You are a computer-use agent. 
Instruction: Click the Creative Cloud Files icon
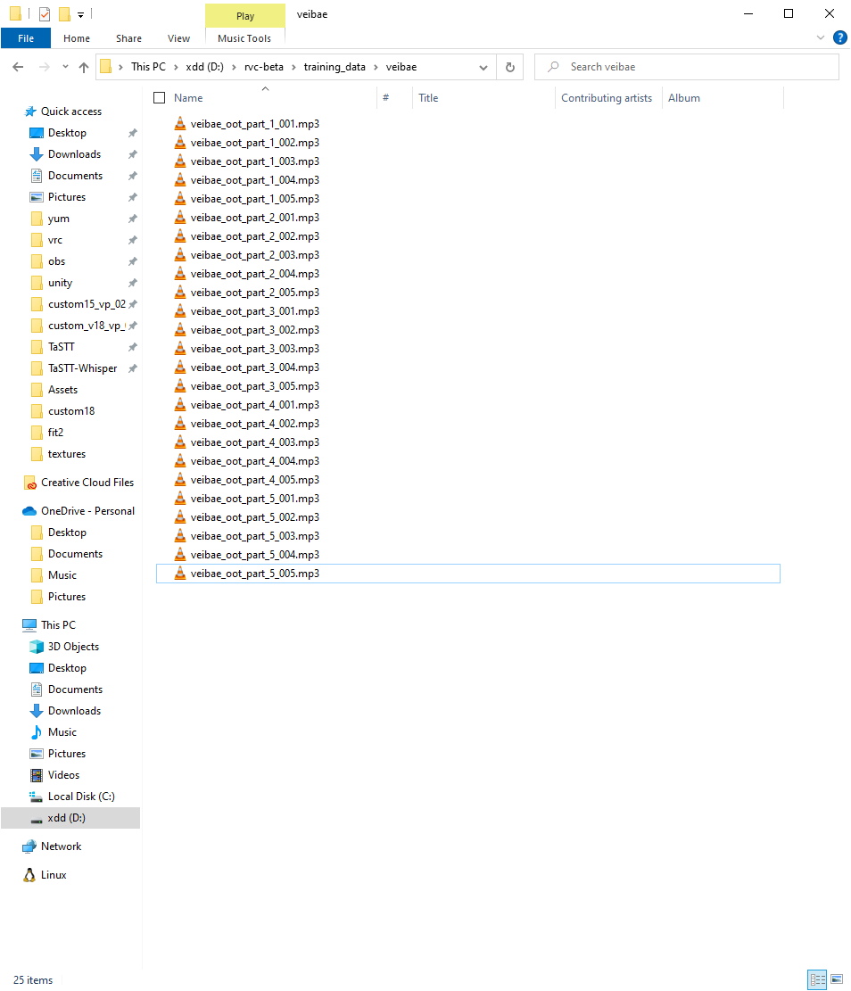pos(29,483)
